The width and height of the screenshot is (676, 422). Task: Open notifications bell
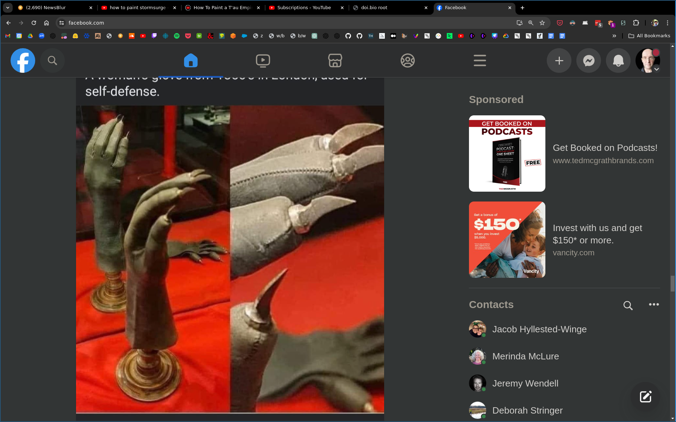tap(618, 60)
